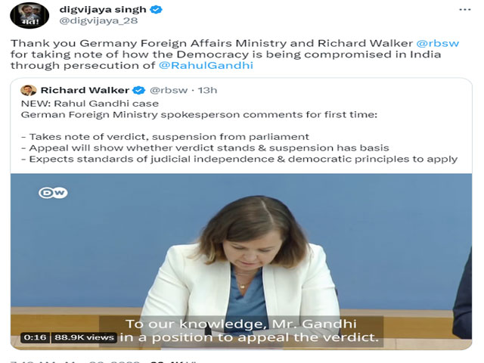Open the @RahulGandhi mention link
The width and height of the screenshot is (484, 363).
(206, 66)
